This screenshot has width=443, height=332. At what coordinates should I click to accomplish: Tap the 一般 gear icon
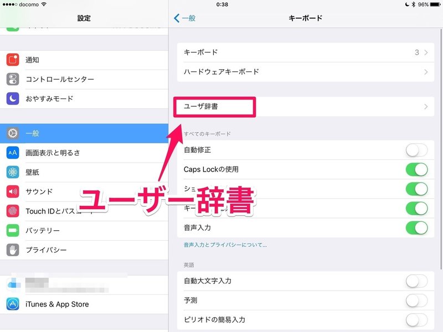coord(13,133)
